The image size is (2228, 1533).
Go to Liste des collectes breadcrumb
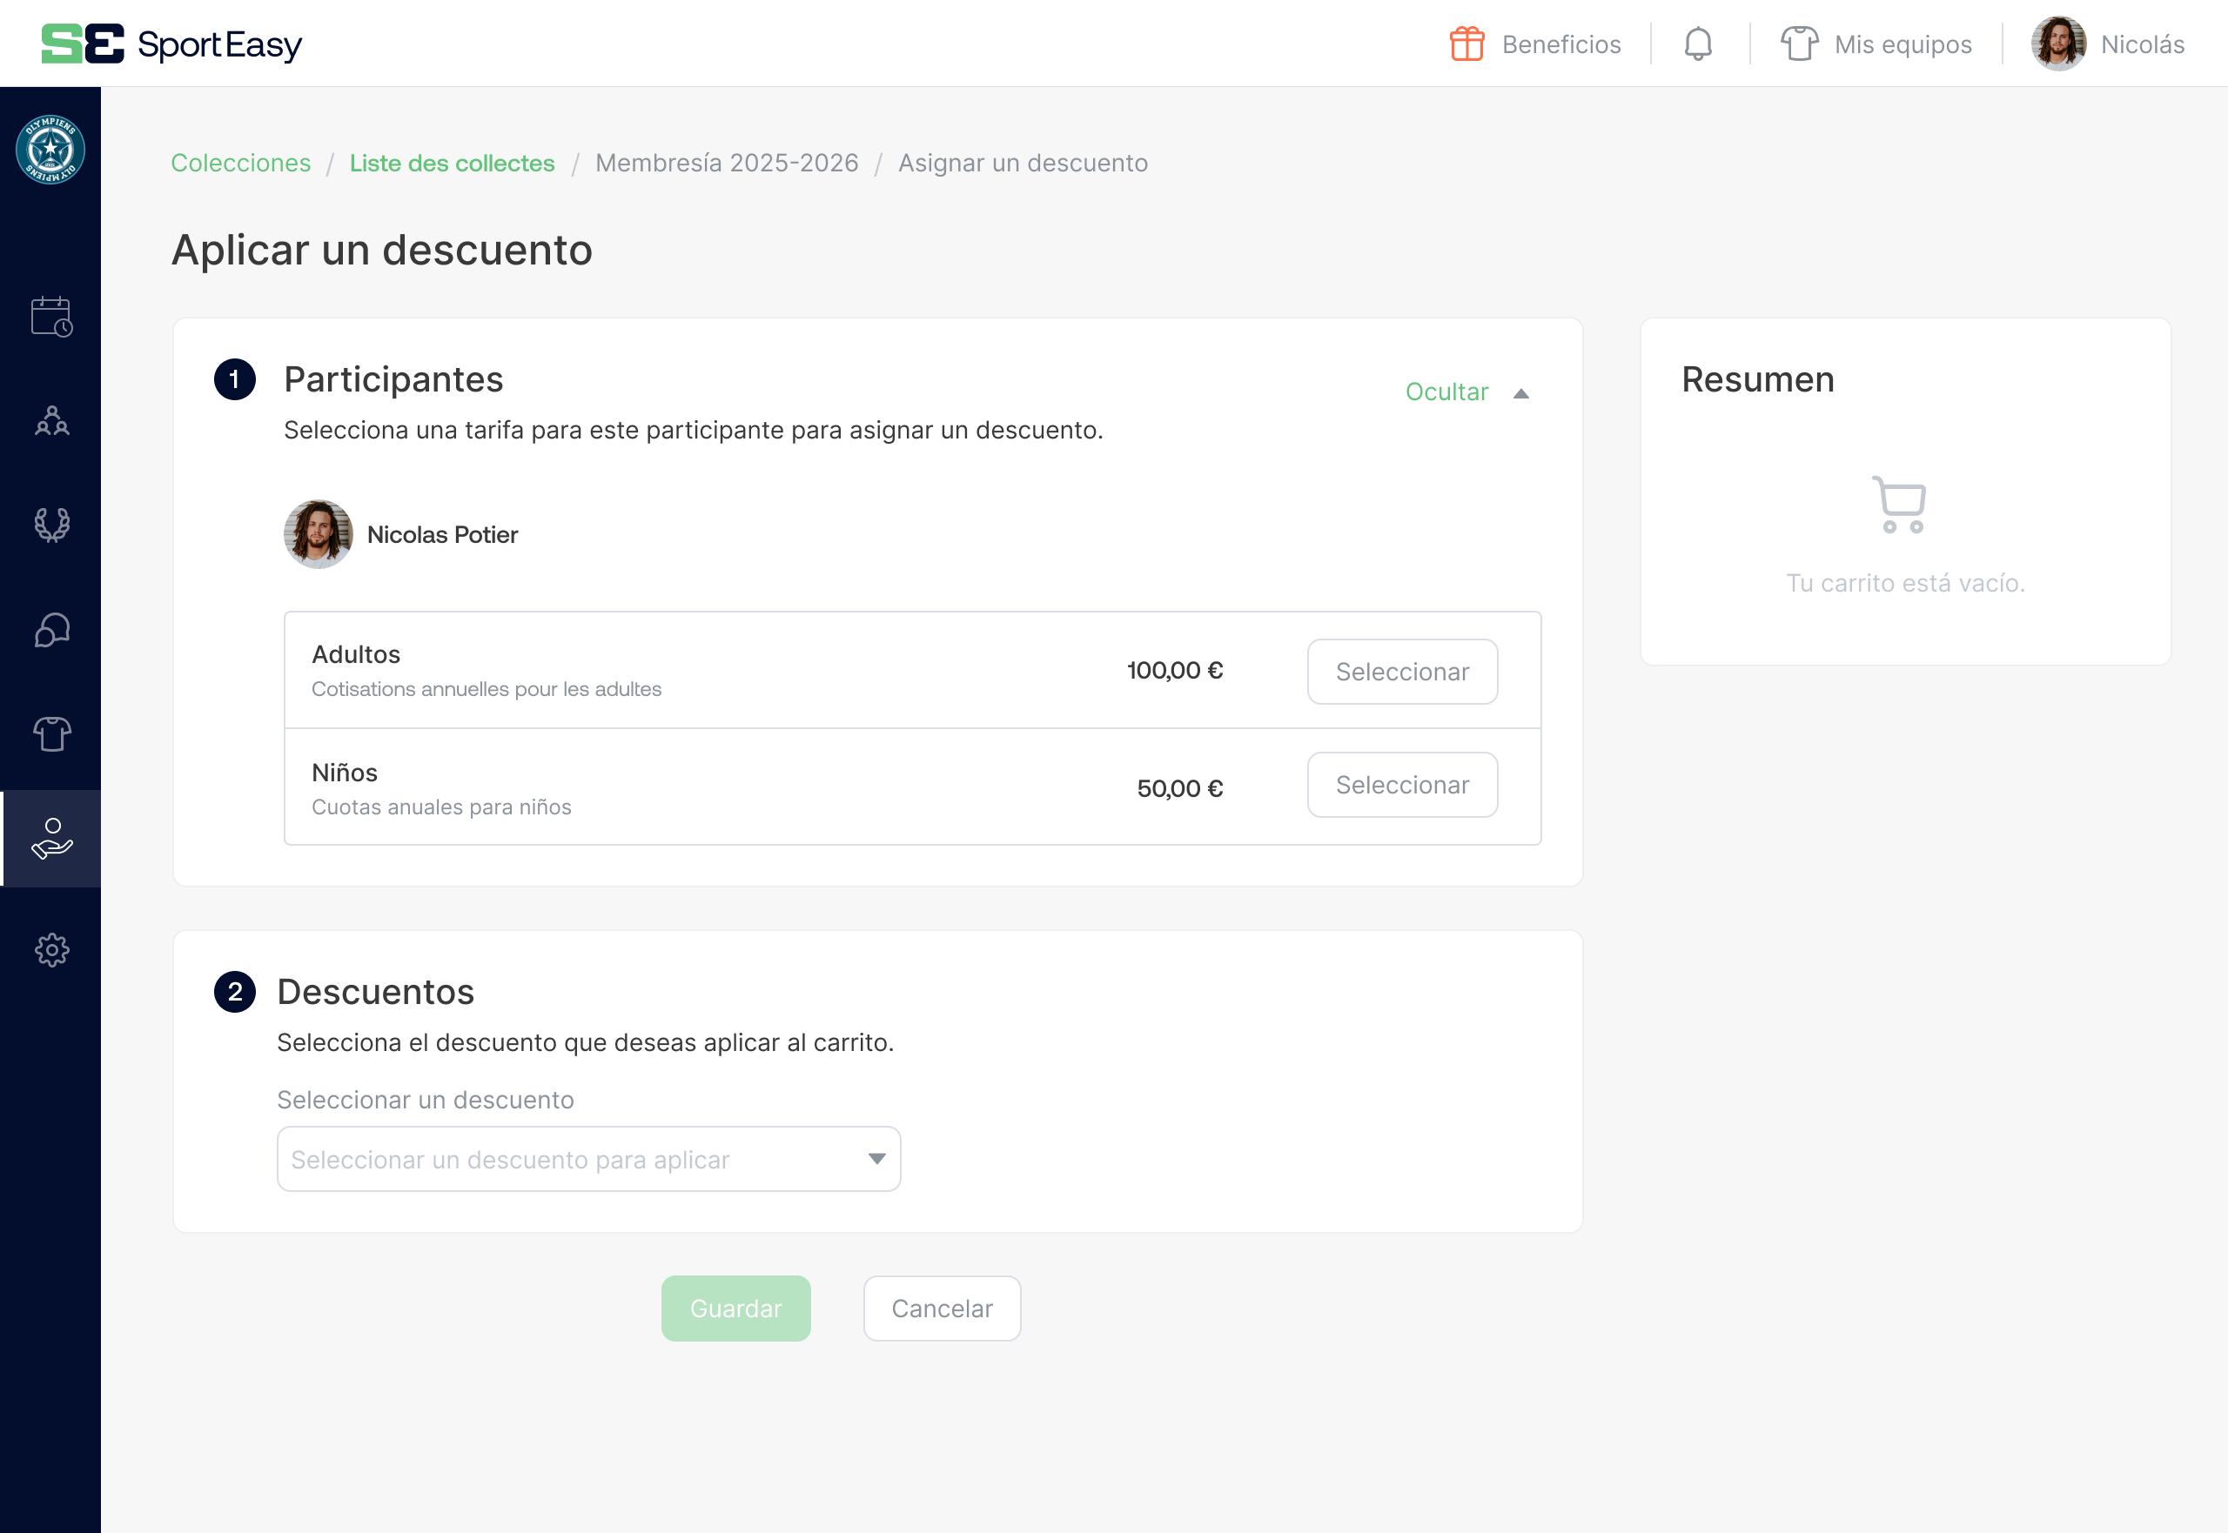(452, 164)
